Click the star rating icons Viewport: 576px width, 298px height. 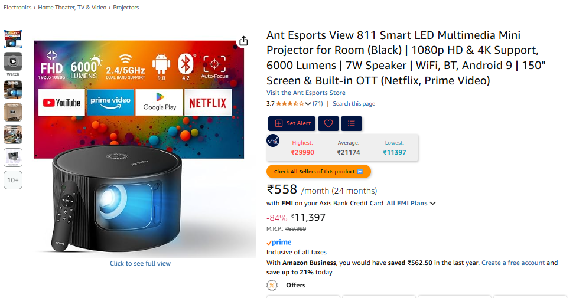coord(289,104)
